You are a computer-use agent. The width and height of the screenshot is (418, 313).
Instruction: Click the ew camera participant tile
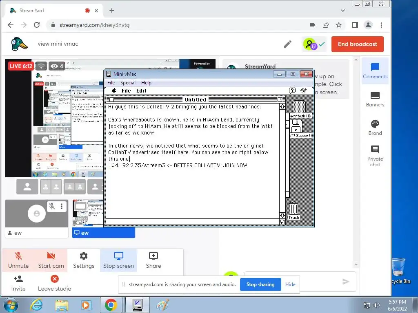[36, 218]
